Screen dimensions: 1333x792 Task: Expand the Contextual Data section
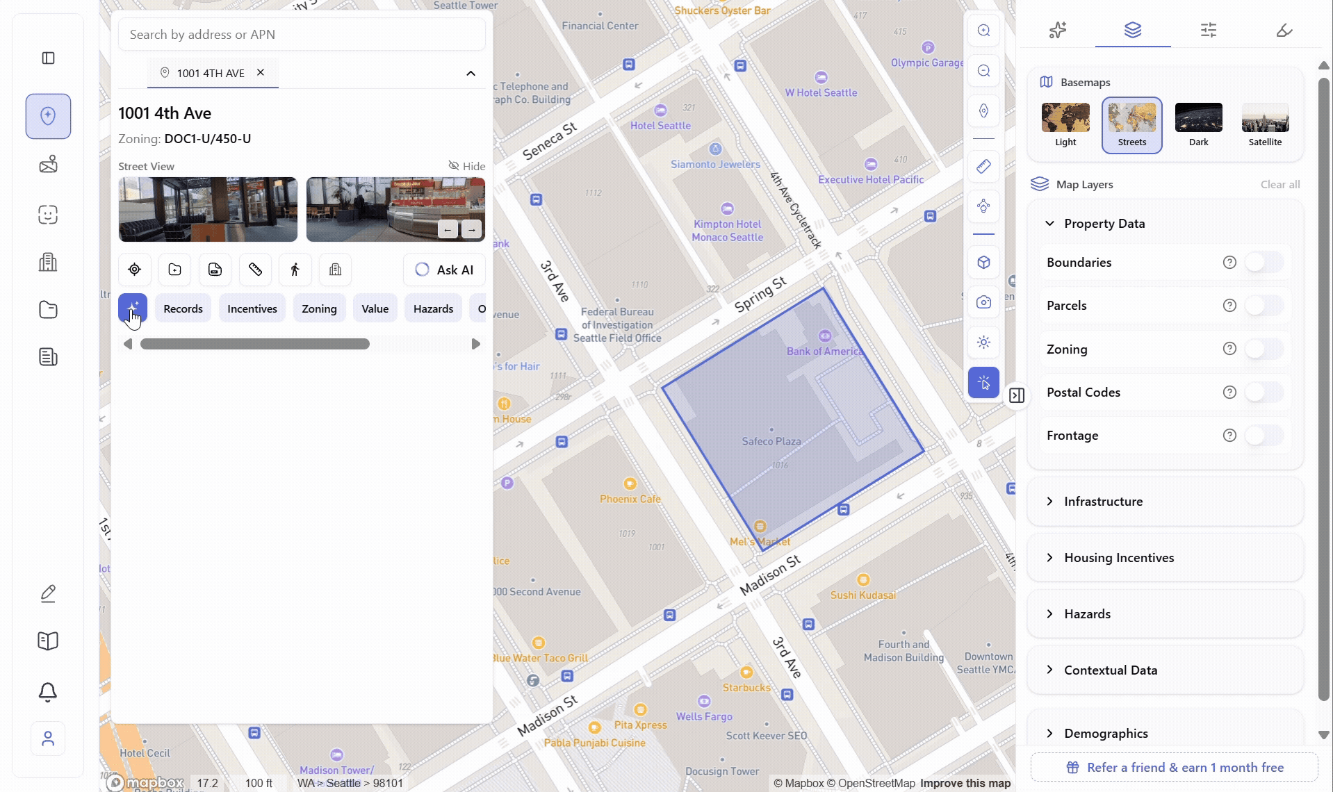(1165, 670)
